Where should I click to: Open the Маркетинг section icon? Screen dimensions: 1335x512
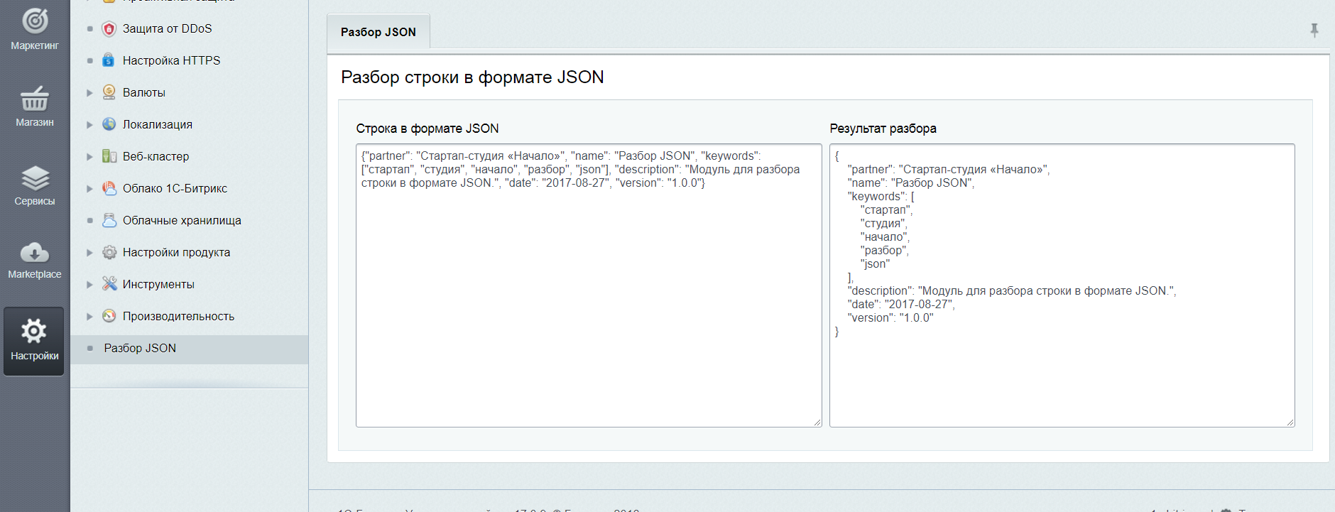click(x=35, y=21)
